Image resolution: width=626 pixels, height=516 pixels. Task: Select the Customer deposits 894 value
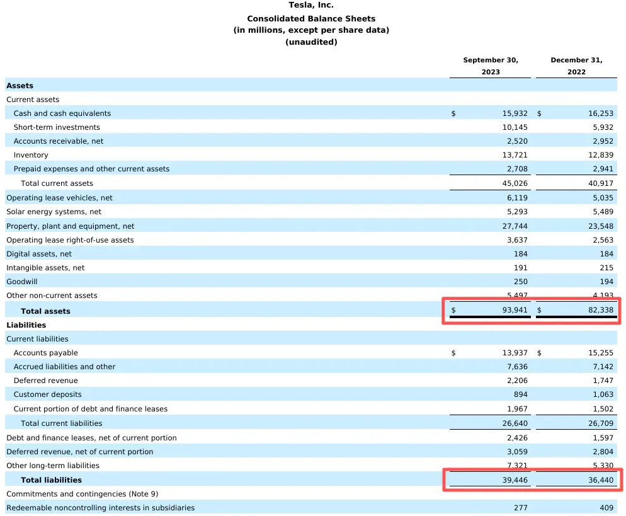(x=521, y=394)
